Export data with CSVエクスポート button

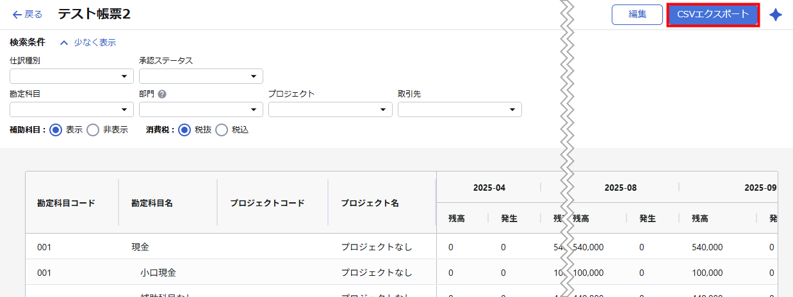pos(713,15)
